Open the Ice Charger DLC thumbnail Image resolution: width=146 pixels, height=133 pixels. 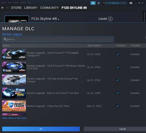pos(14,80)
